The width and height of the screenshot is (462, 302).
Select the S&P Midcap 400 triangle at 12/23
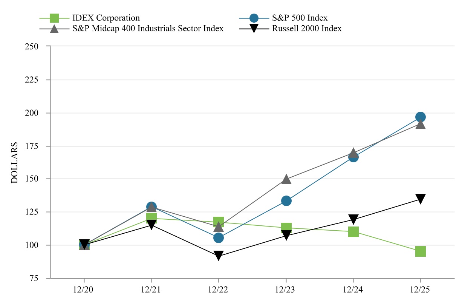[286, 179]
